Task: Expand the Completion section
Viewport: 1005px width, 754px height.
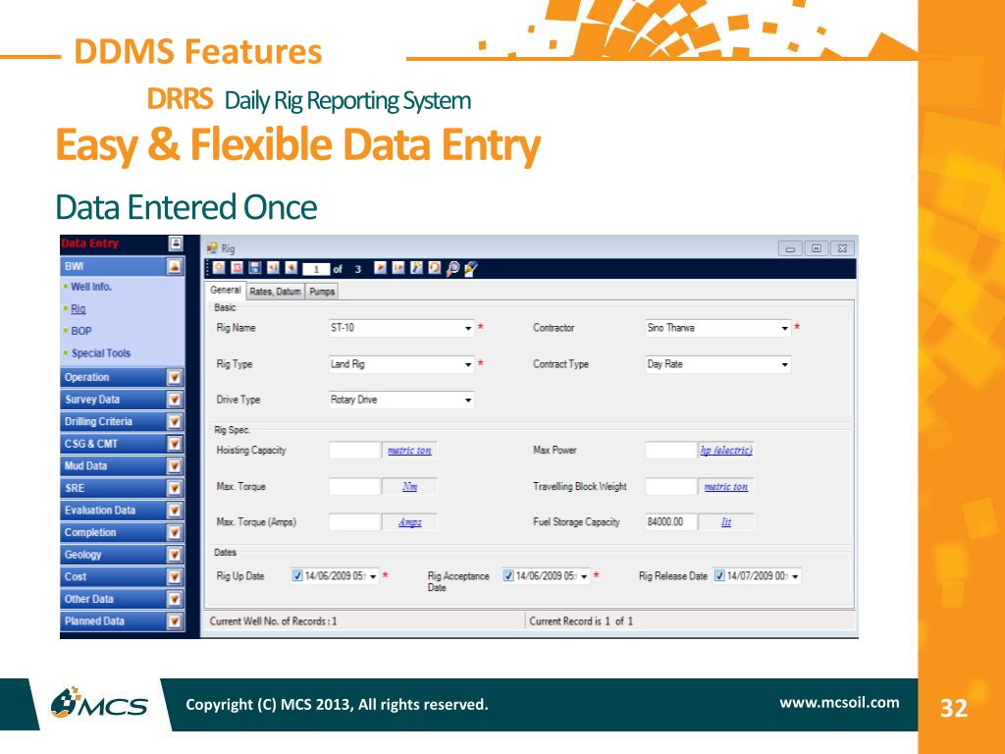Action: point(175,533)
